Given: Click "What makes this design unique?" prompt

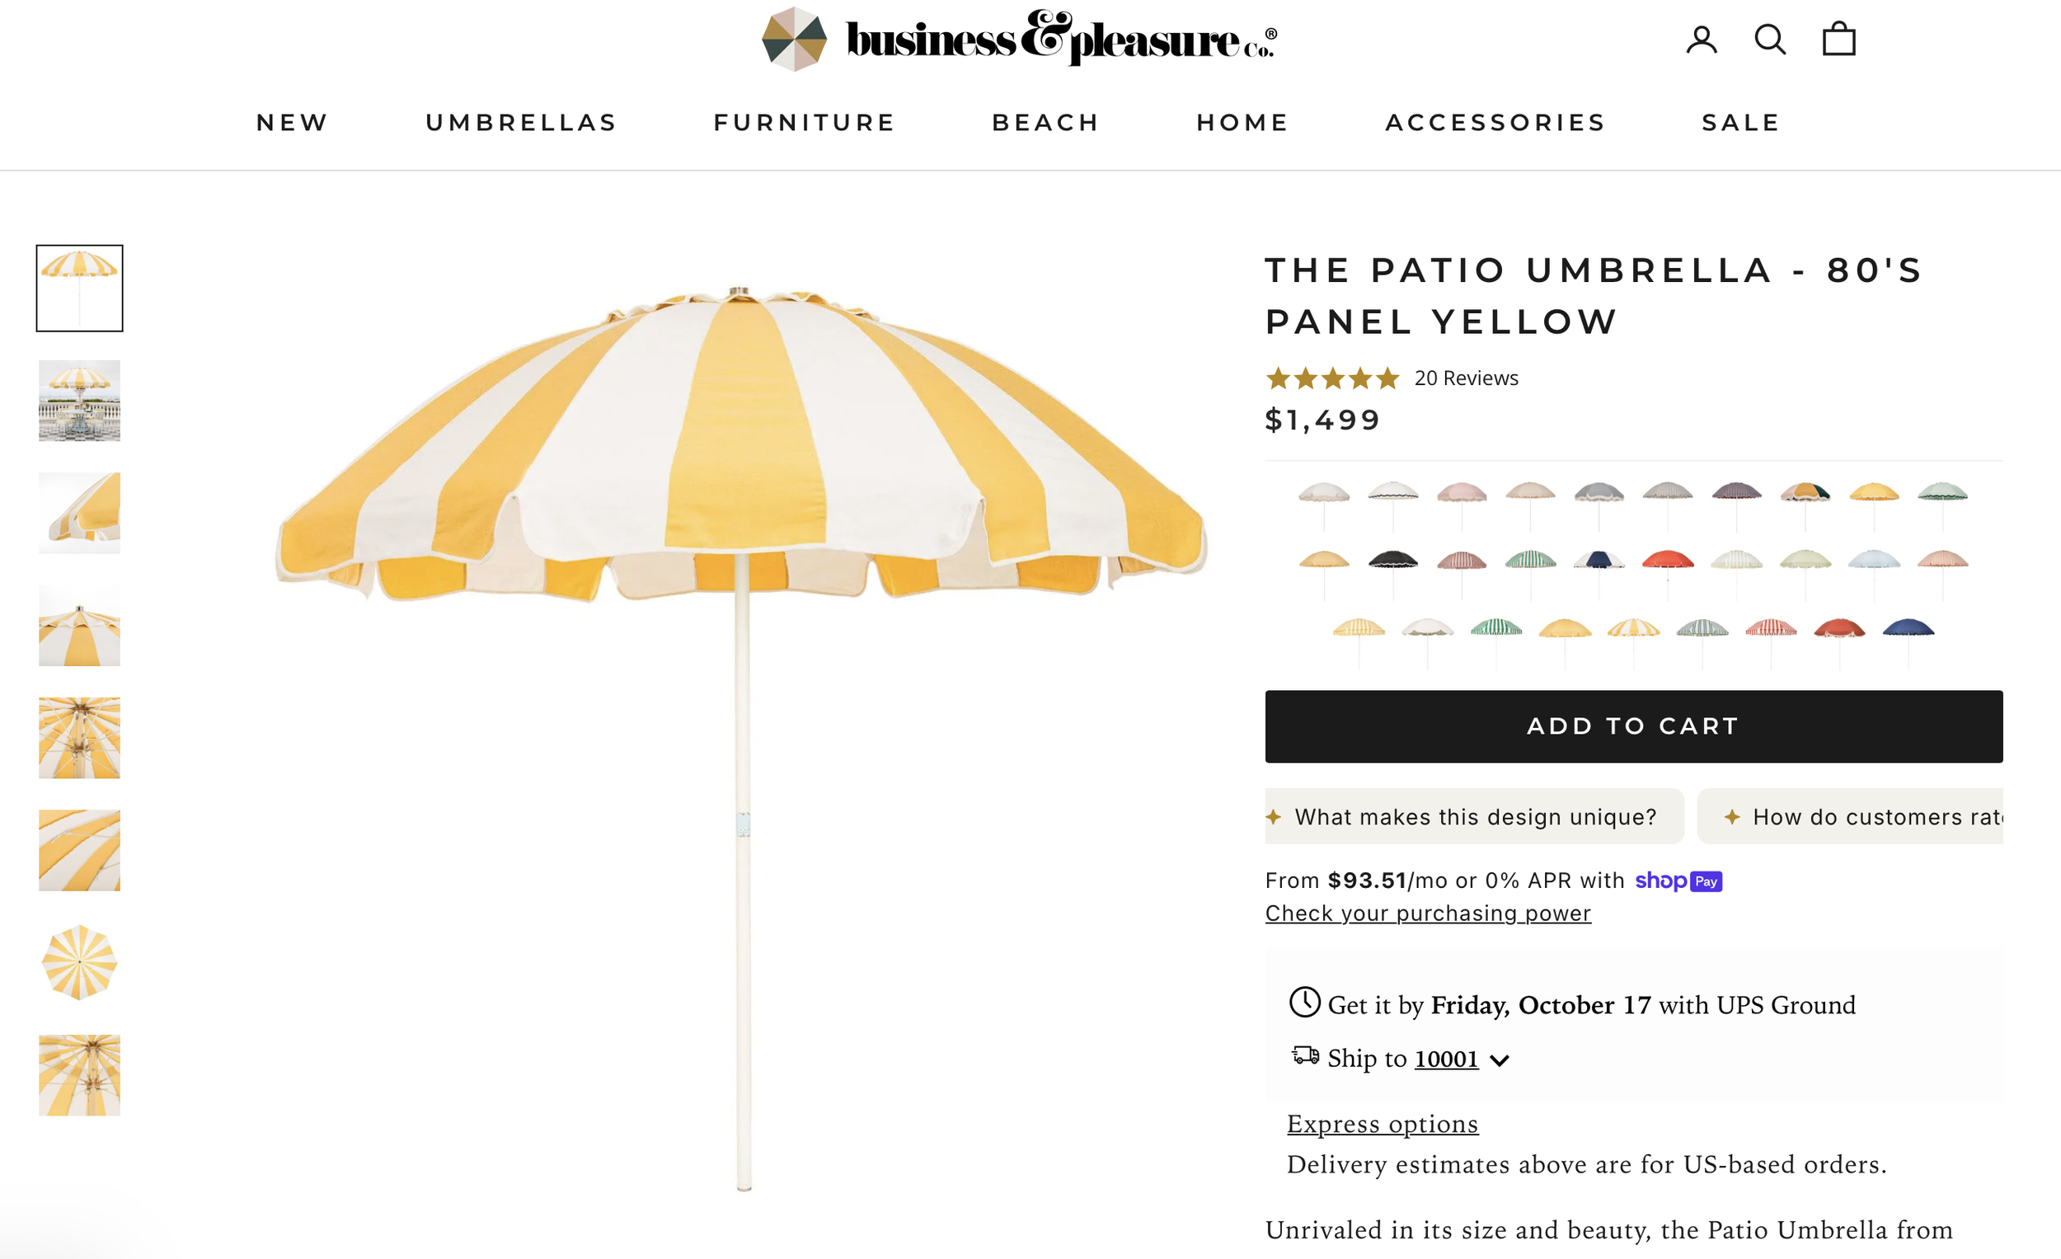Looking at the screenshot, I should click(1474, 816).
